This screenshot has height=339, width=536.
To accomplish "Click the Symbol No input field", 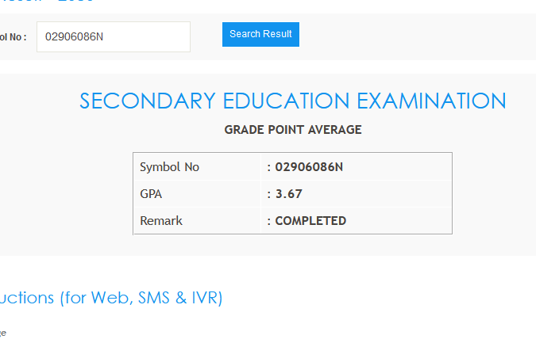I will pyautogui.click(x=113, y=36).
